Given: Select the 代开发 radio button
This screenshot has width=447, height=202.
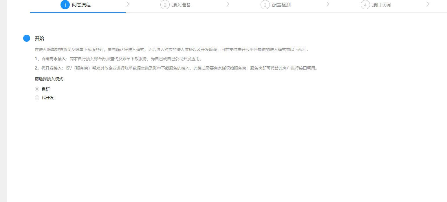Looking at the screenshot, I should point(37,98).
